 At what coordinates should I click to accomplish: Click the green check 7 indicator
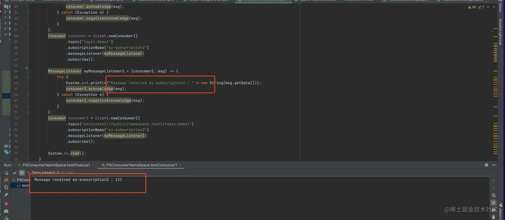click(481, 7)
